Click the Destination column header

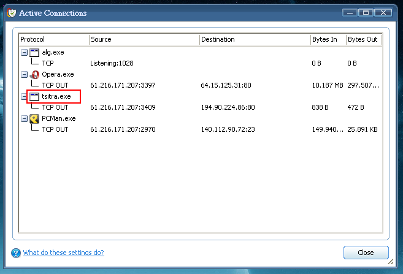(x=254, y=39)
